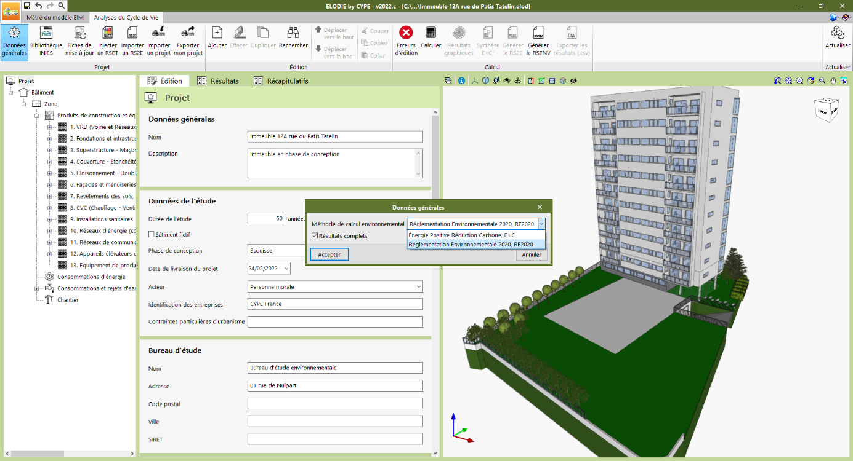The height and width of the screenshot is (461, 853).
Task: Uncheck the Résultats complets checkbox
Action: click(315, 235)
